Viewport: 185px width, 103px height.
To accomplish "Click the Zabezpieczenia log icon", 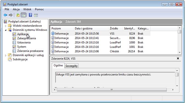I will pyautogui.click(x=14, y=38).
